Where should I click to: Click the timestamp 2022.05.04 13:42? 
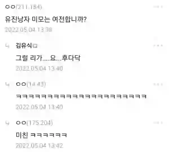tap(39, 146)
